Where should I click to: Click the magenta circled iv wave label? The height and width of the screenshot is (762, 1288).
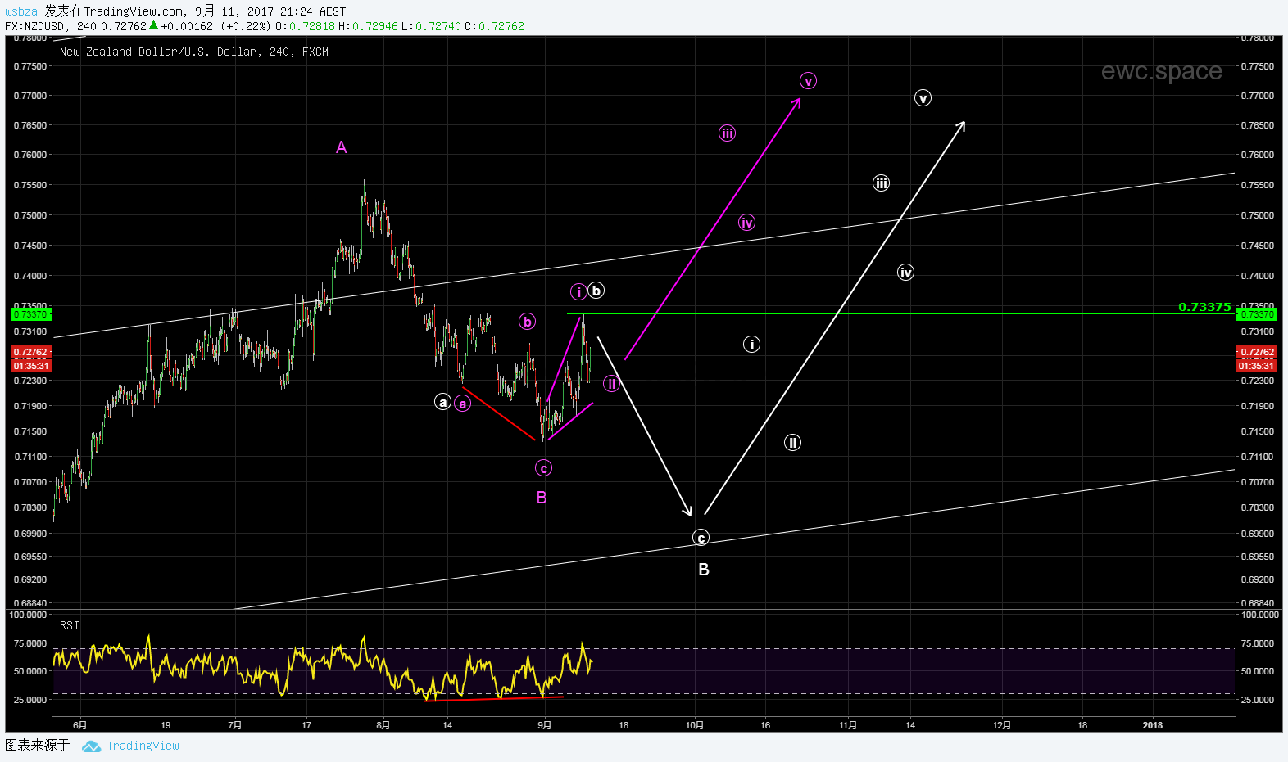click(x=746, y=223)
